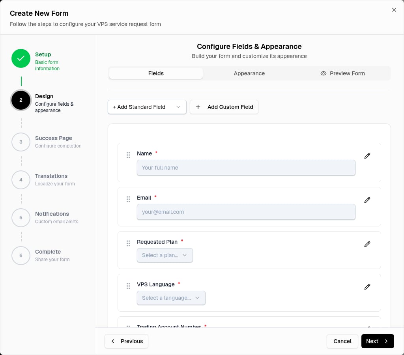Edit the Email field via pencil icon
Image resolution: width=404 pixels, height=355 pixels.
(x=367, y=200)
